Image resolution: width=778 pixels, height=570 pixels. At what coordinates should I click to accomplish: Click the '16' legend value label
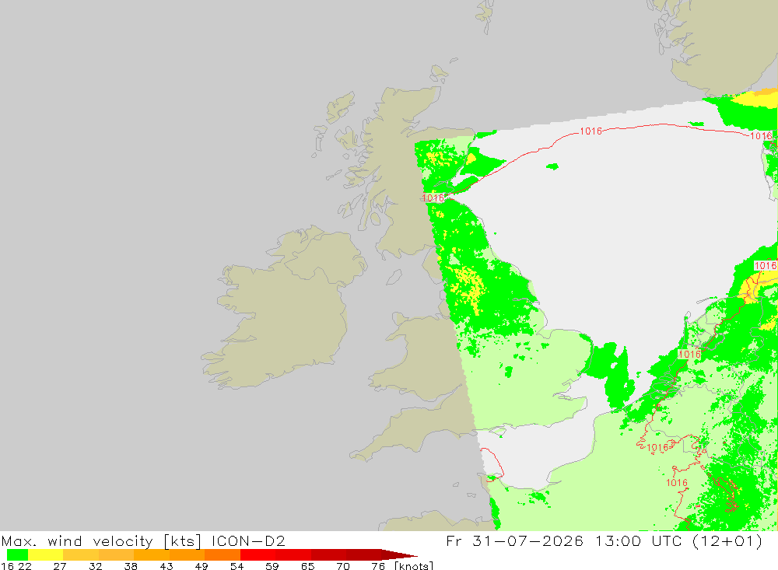click(x=7, y=566)
